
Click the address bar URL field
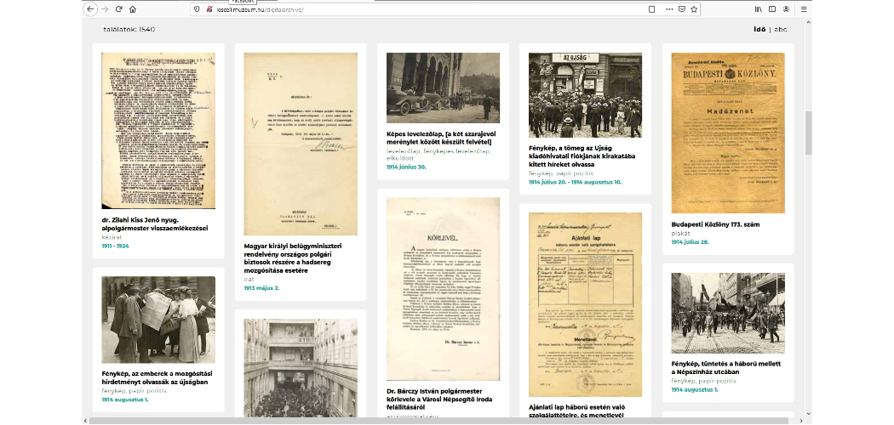[383, 8]
